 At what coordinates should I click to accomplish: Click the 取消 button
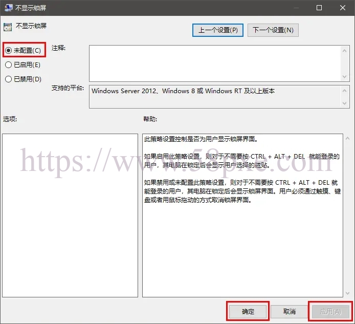click(290, 312)
